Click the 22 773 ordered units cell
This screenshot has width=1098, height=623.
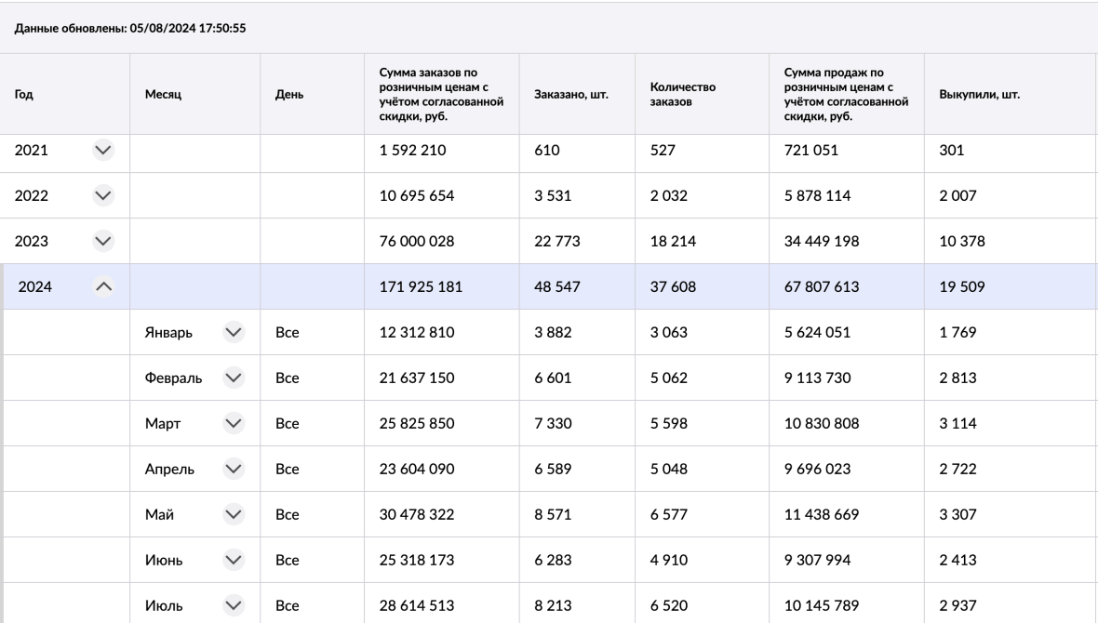pyautogui.click(x=577, y=241)
